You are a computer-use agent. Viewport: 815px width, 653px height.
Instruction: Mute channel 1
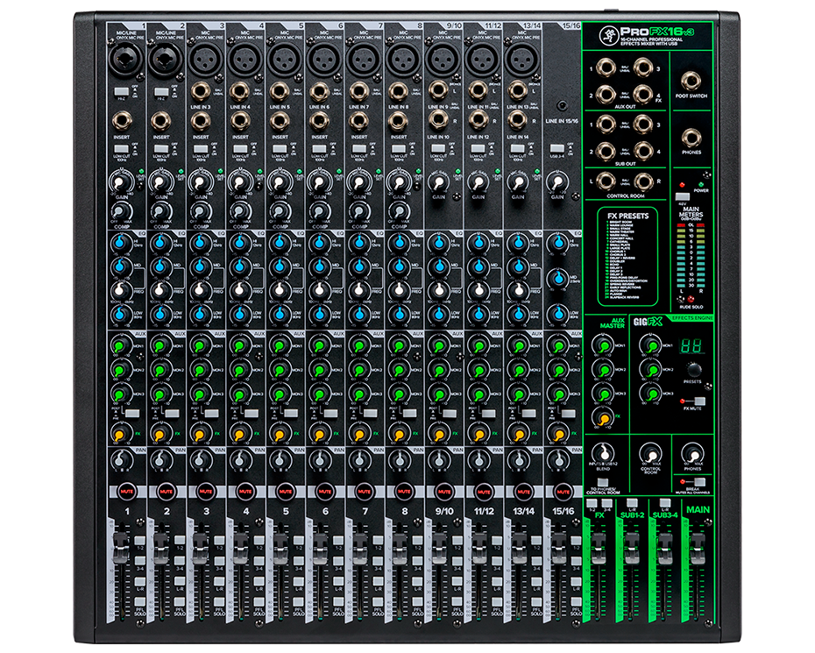(126, 492)
